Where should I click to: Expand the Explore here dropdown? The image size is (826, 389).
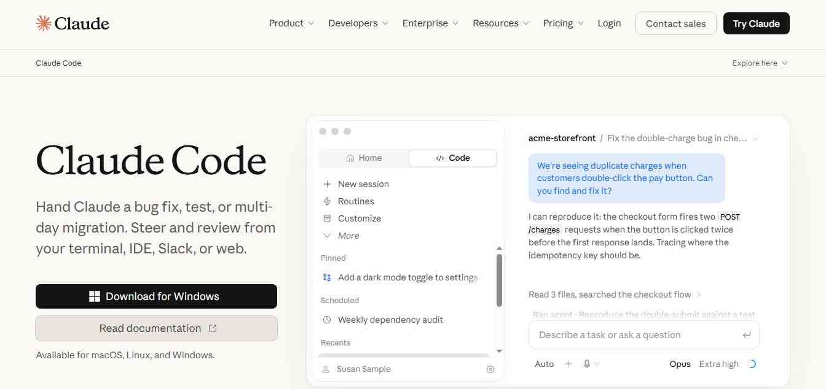pyautogui.click(x=760, y=63)
